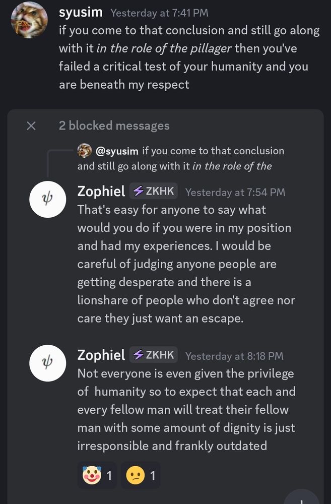The image size is (331, 504).
Task: Open Zophiel's profile from their username
Action: click(101, 191)
